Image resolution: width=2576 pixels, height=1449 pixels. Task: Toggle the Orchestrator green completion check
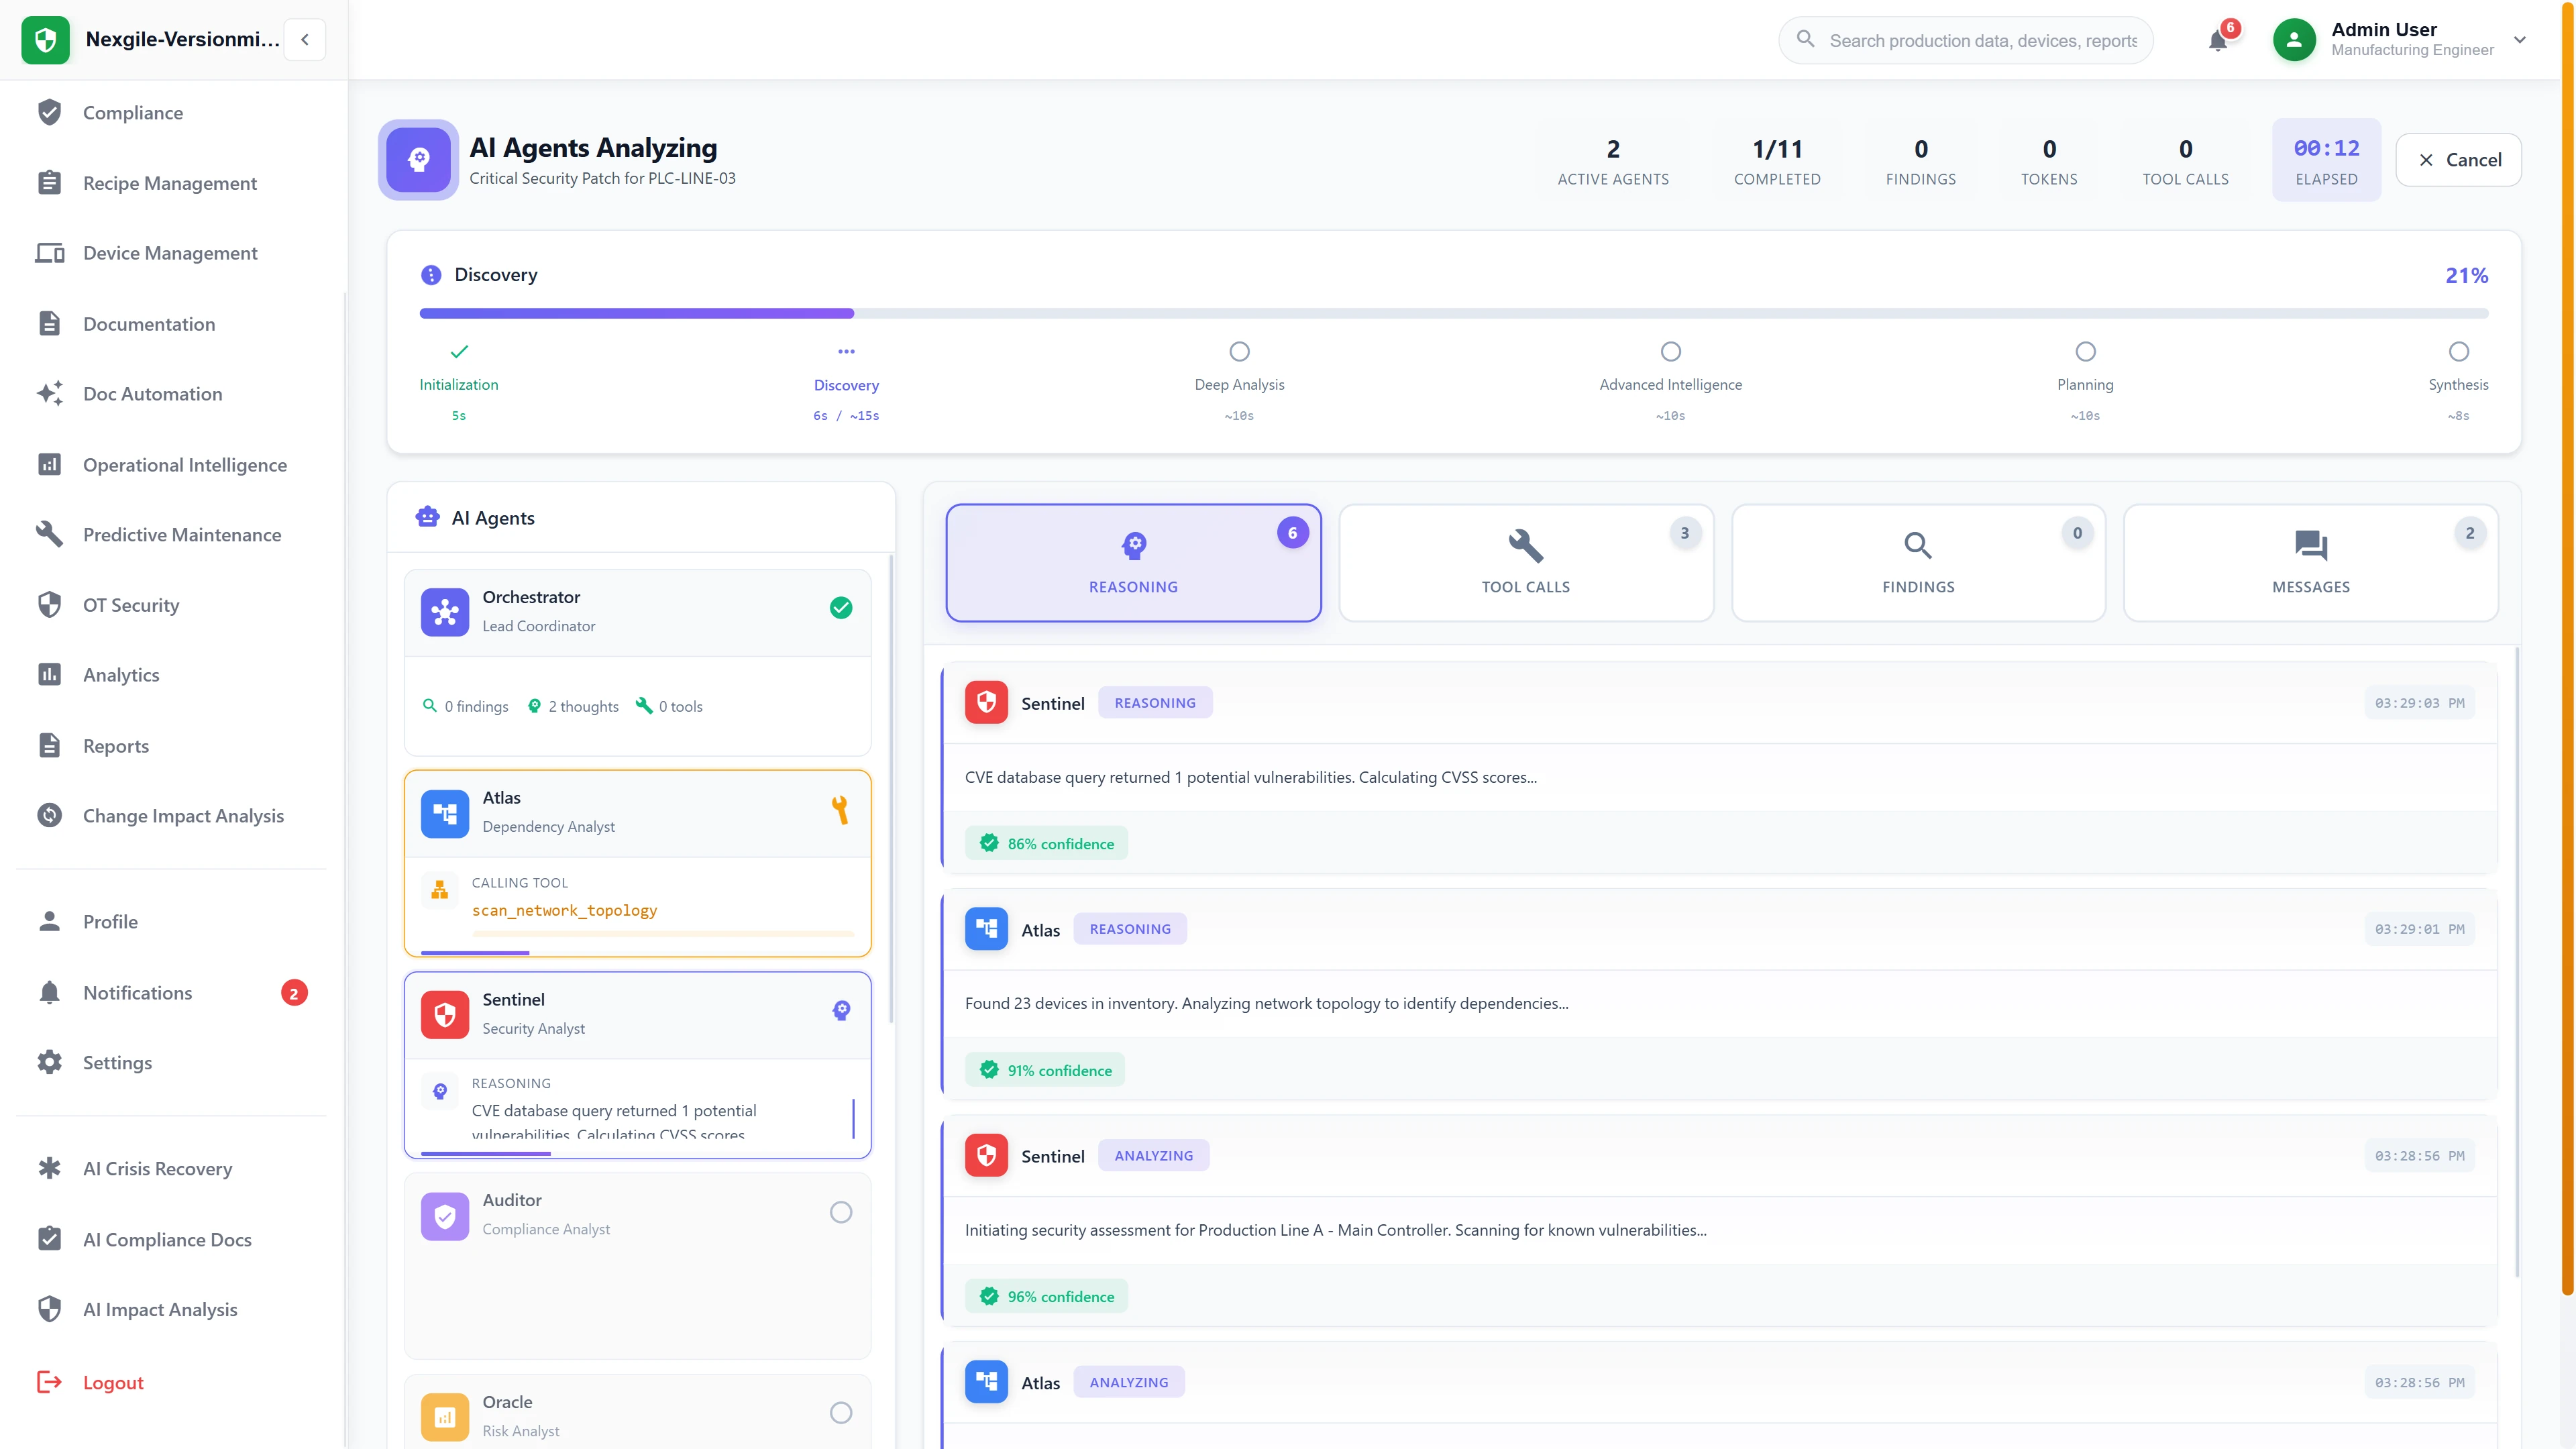coord(840,607)
